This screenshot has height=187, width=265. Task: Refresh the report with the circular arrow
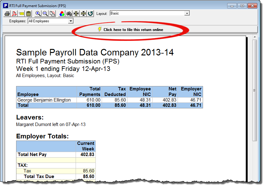coord(91,14)
